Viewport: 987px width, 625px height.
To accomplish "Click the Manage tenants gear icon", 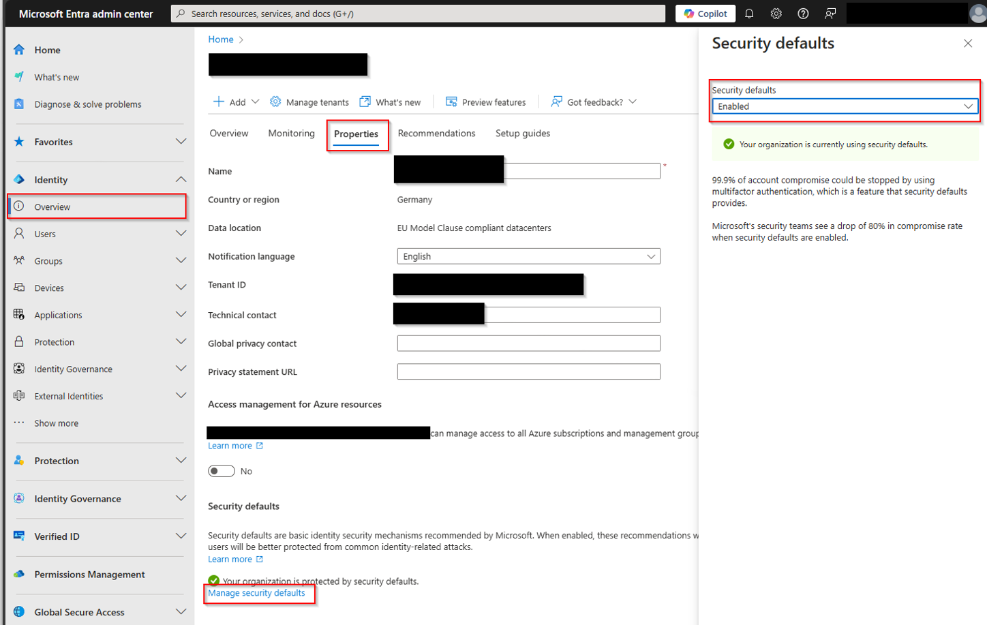I will click(x=275, y=102).
